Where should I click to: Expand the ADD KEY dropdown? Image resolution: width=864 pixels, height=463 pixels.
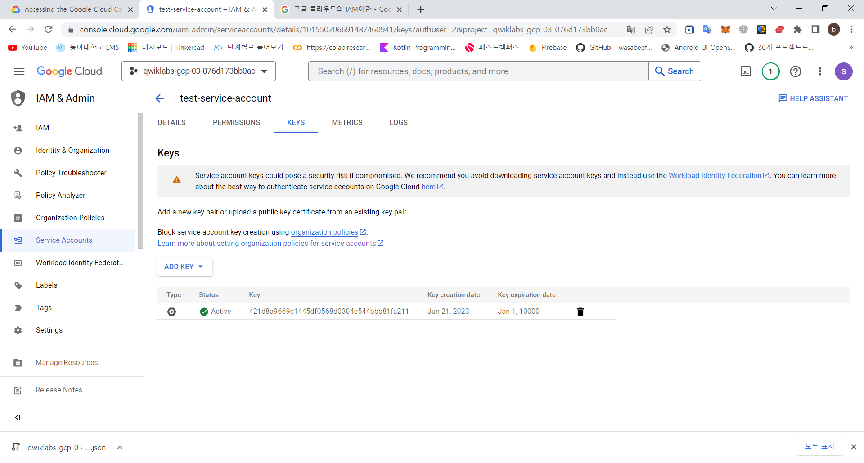184,267
